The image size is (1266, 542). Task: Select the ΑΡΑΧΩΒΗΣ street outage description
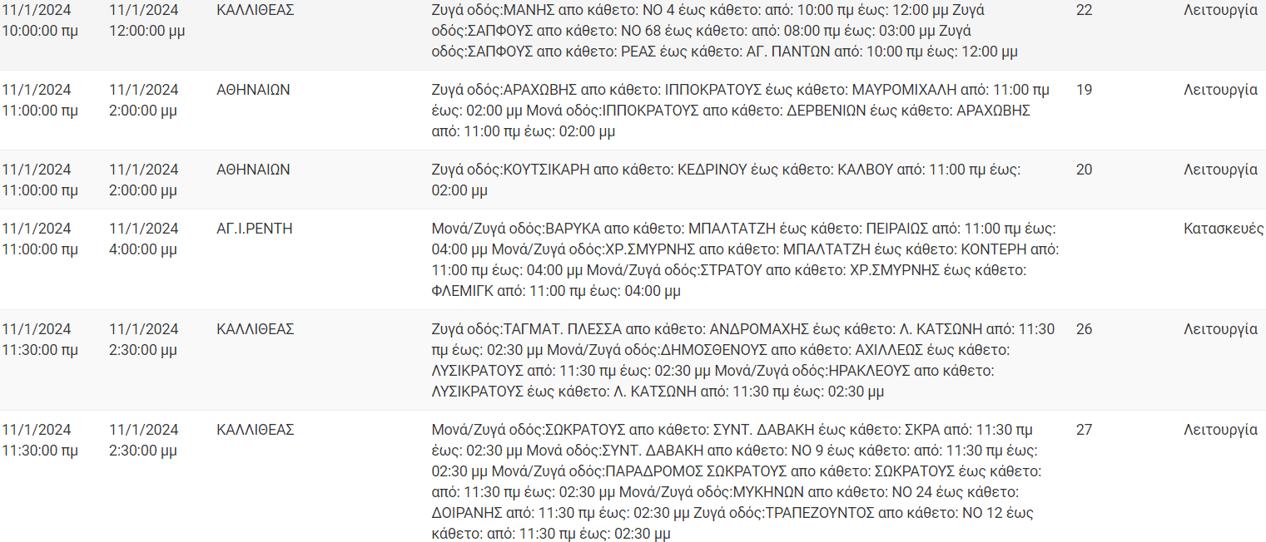click(741, 111)
